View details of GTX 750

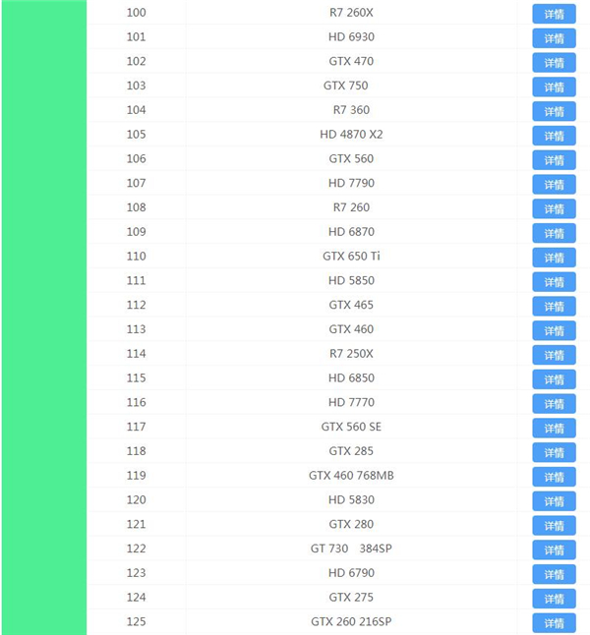[554, 87]
